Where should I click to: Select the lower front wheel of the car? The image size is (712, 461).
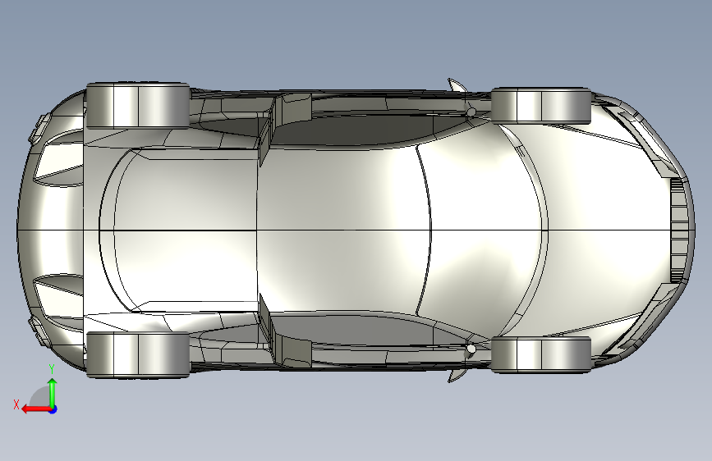pyautogui.click(x=541, y=355)
